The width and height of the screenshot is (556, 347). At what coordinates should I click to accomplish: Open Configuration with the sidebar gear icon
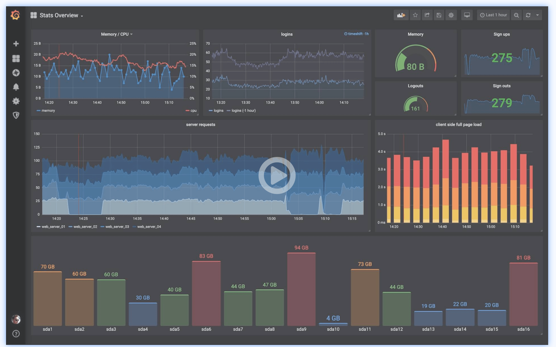pyautogui.click(x=16, y=101)
